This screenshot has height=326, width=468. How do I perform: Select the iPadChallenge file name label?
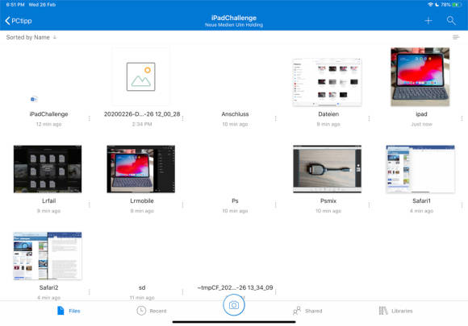coord(48,114)
